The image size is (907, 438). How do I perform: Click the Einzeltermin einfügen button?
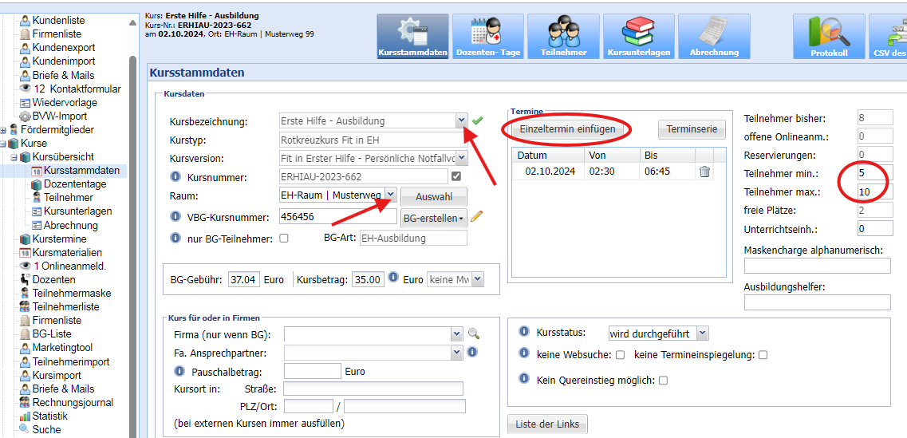567,129
